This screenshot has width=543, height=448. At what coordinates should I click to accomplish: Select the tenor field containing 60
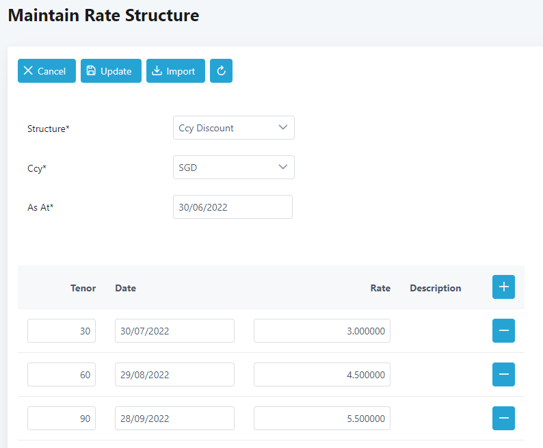tap(62, 375)
